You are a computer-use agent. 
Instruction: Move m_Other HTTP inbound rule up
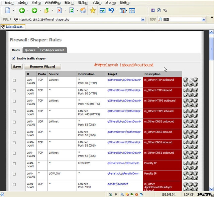coord(191,90)
